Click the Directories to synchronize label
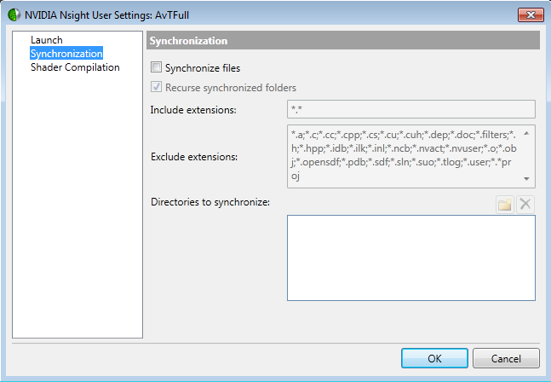 click(210, 202)
